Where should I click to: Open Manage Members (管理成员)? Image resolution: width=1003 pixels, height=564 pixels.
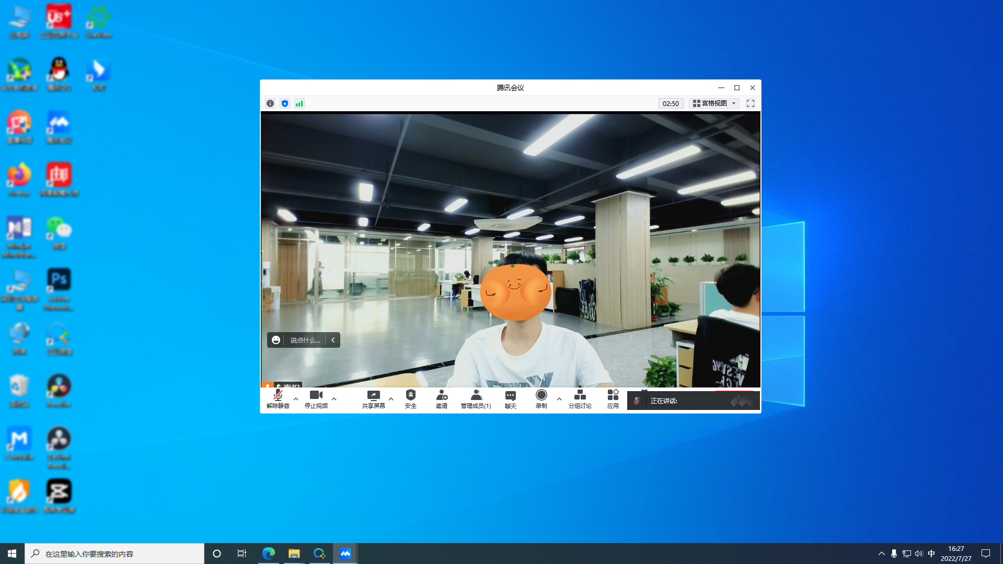tap(476, 398)
